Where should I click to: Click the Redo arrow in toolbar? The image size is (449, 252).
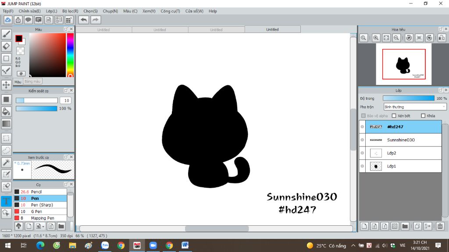pyautogui.click(x=96, y=20)
